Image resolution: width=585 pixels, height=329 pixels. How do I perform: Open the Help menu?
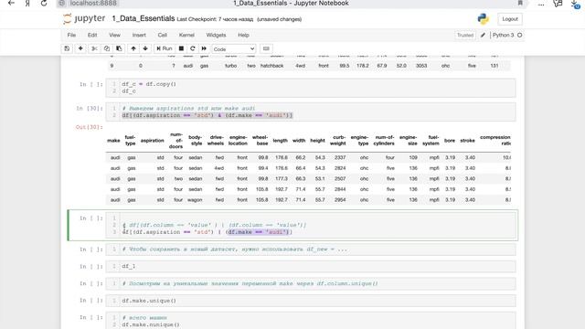pyautogui.click(x=243, y=35)
